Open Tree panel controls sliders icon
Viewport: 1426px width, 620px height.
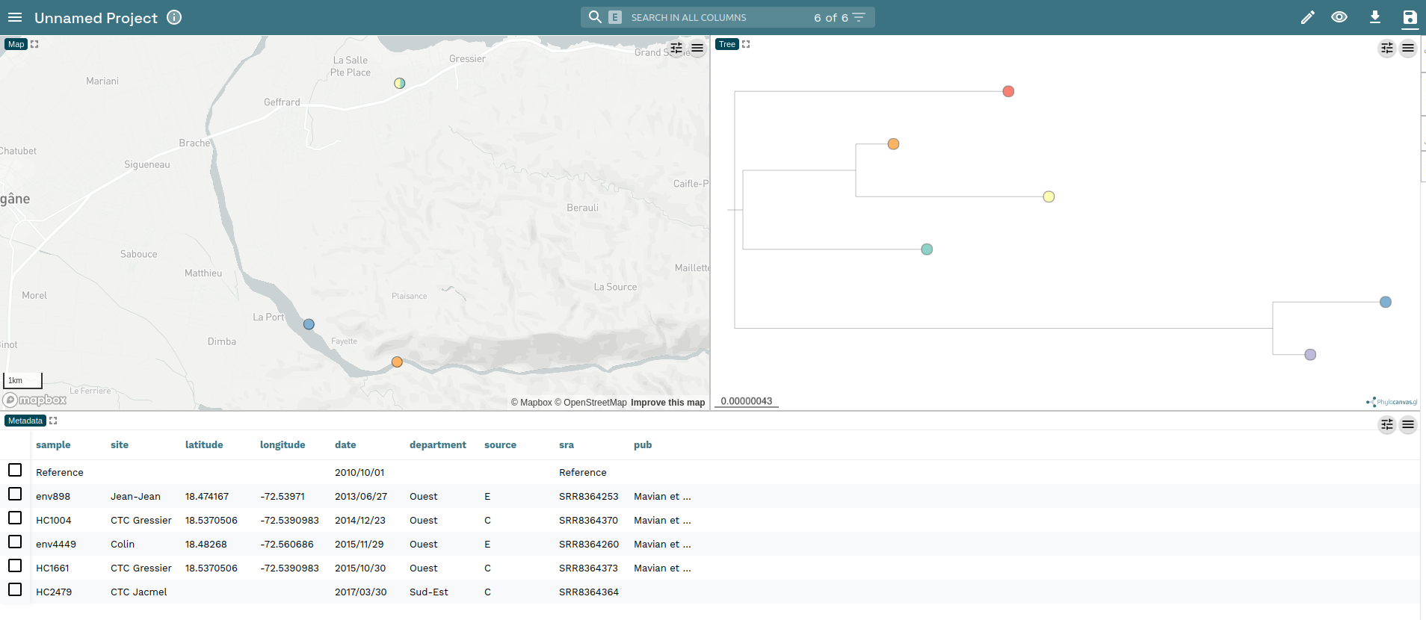[1387, 49]
